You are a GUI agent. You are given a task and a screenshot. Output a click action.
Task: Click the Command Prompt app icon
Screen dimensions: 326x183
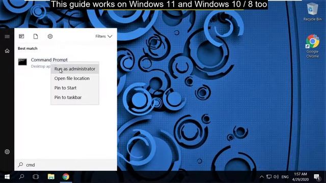click(x=22, y=62)
